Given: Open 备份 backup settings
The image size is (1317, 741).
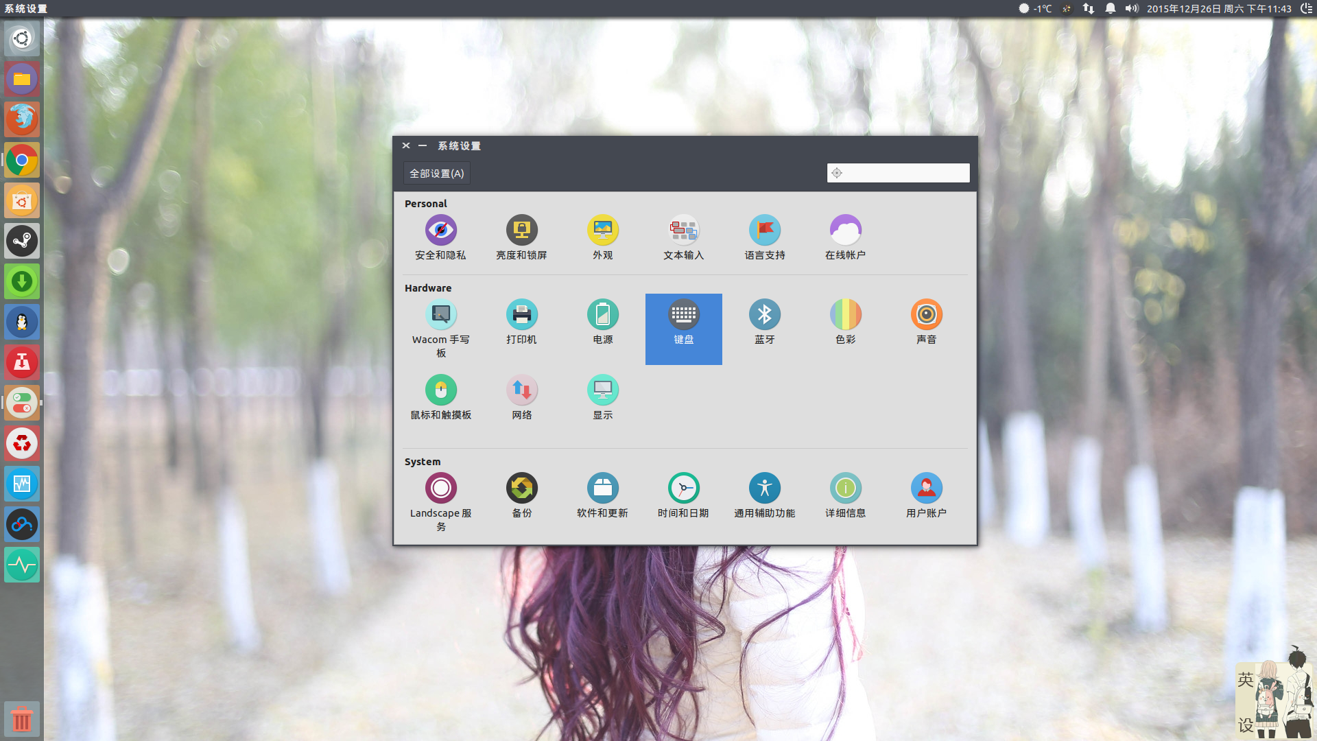Looking at the screenshot, I should coord(521,495).
